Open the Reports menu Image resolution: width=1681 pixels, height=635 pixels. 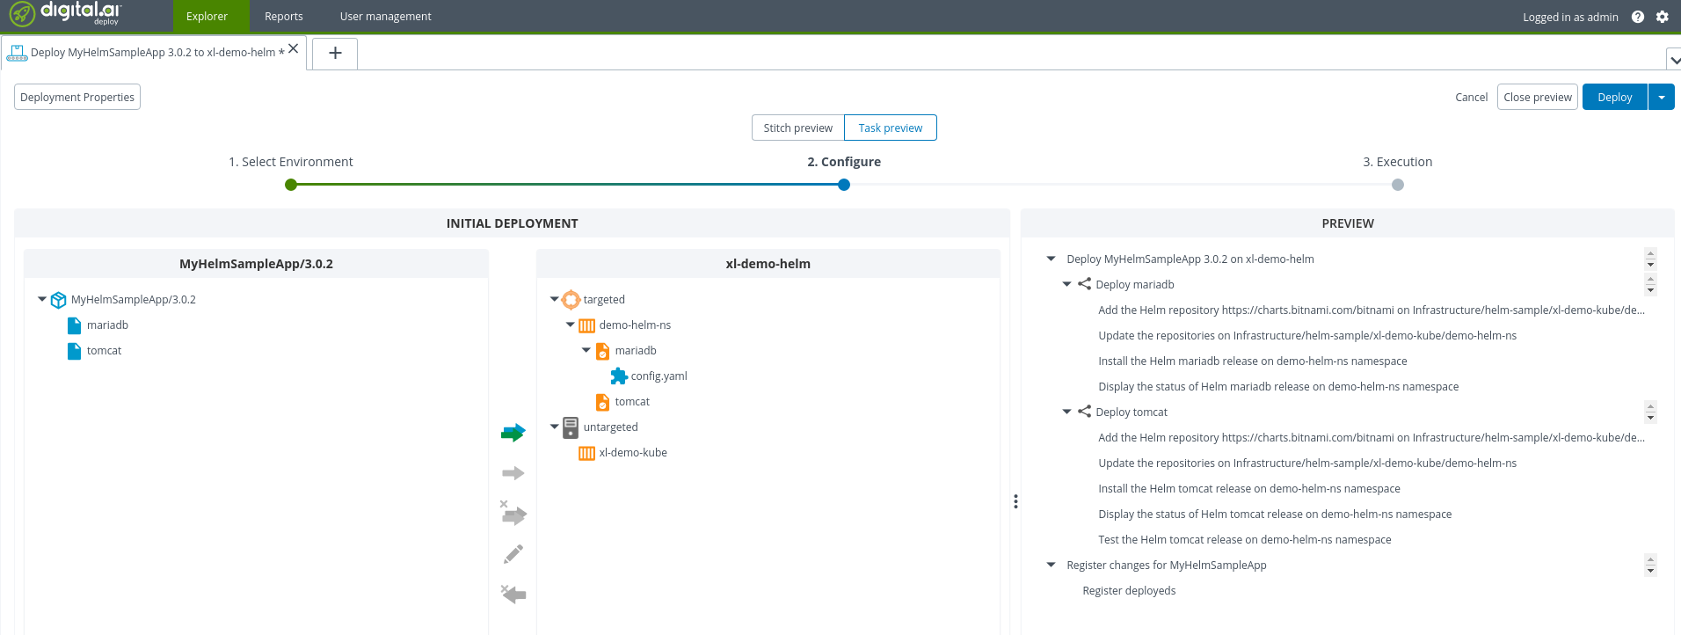pos(283,17)
